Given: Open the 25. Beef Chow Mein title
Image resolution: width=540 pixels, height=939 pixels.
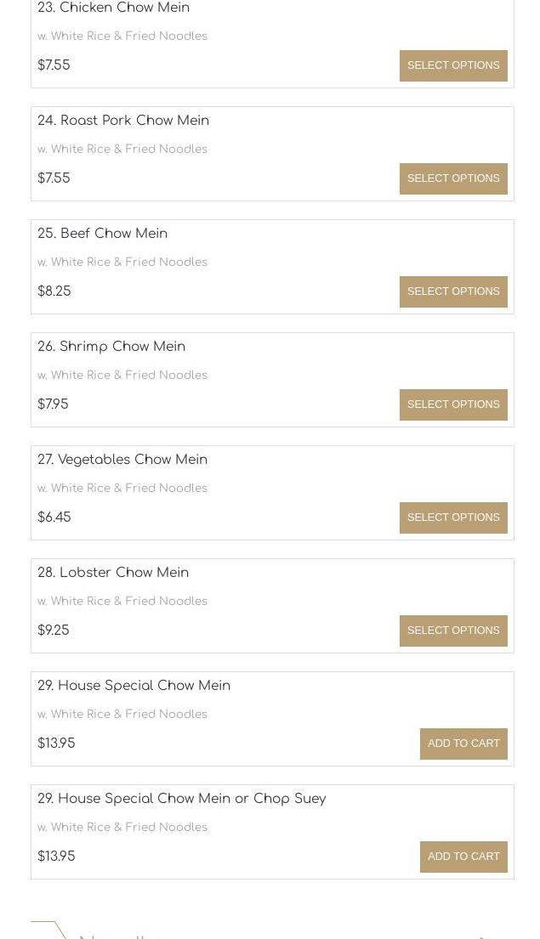Looking at the screenshot, I should click(103, 234).
